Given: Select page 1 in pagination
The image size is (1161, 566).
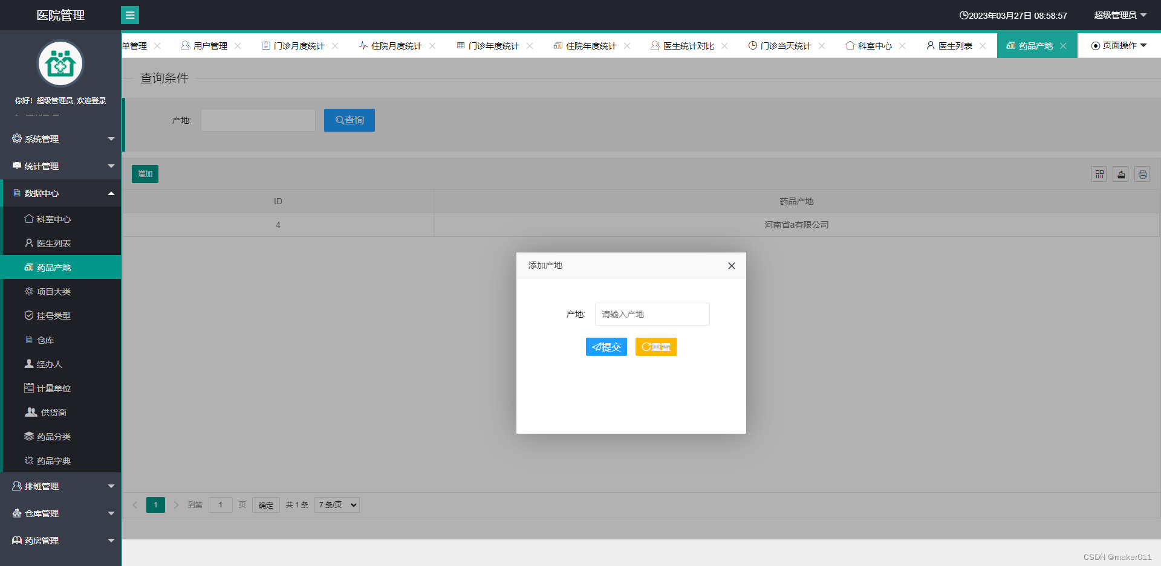Looking at the screenshot, I should 155,505.
